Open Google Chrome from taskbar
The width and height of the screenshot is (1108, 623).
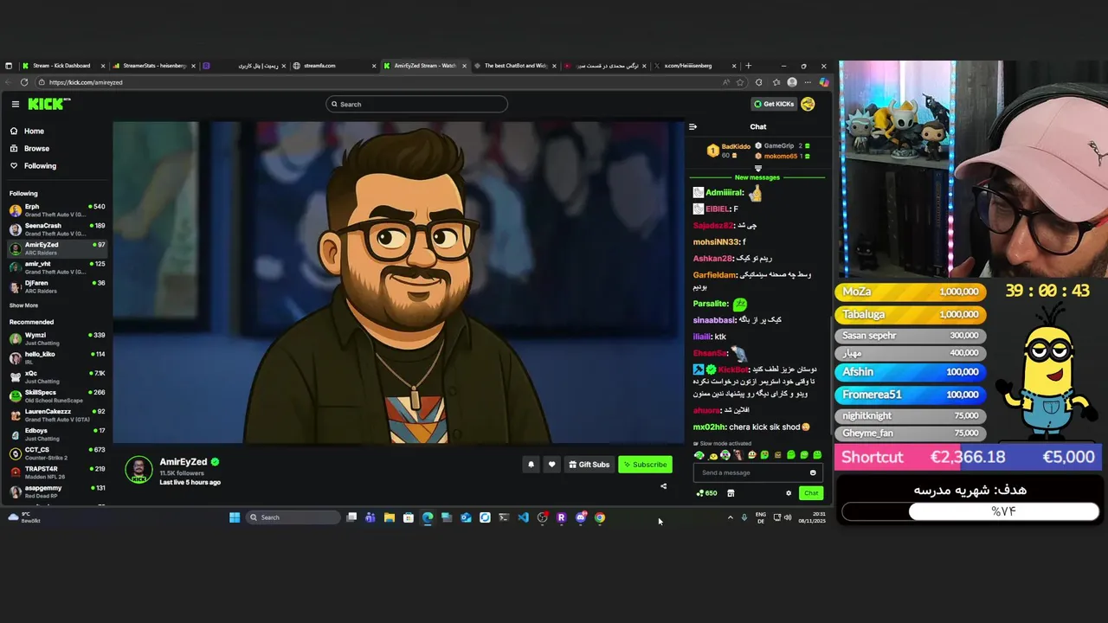pyautogui.click(x=599, y=517)
